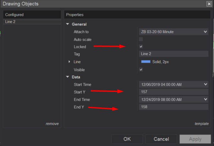
Task: Click the OK button
Action: click(127, 139)
